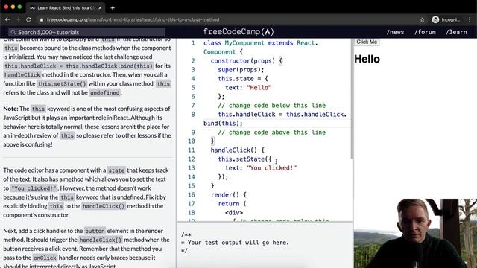Click the code line 'handleClick() {'
The image size is (477, 268).
(x=237, y=150)
